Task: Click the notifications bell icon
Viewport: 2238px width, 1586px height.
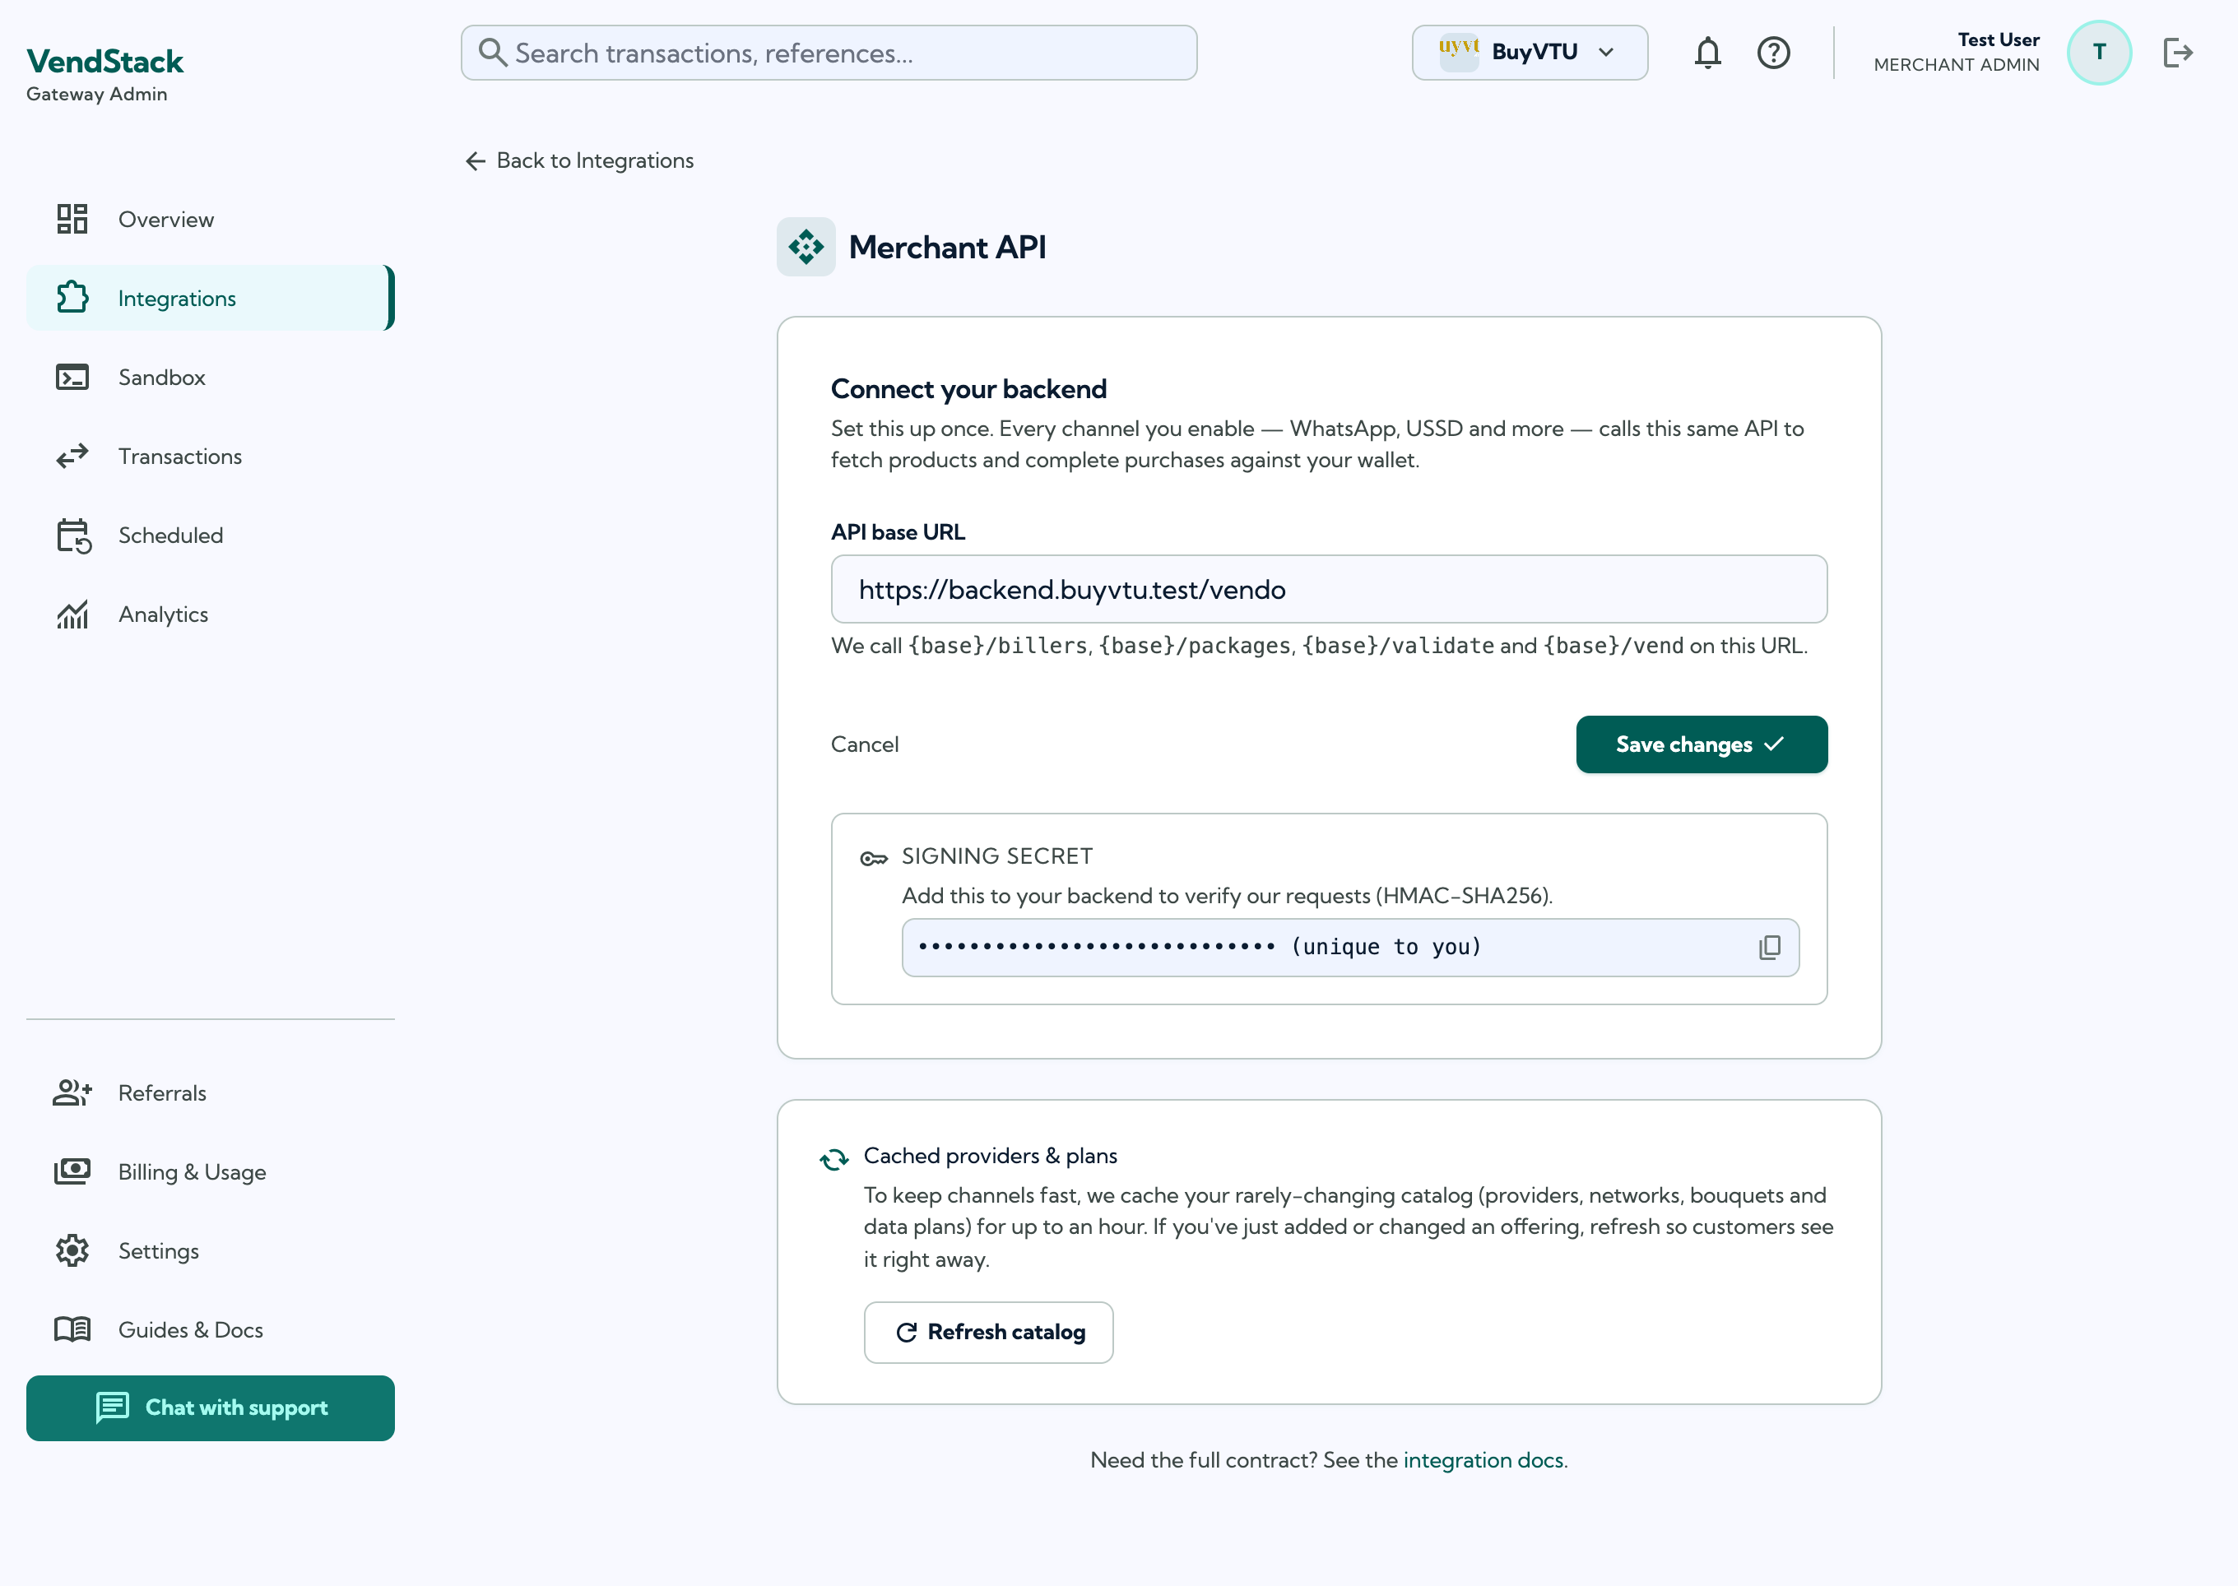Action: pos(1706,53)
